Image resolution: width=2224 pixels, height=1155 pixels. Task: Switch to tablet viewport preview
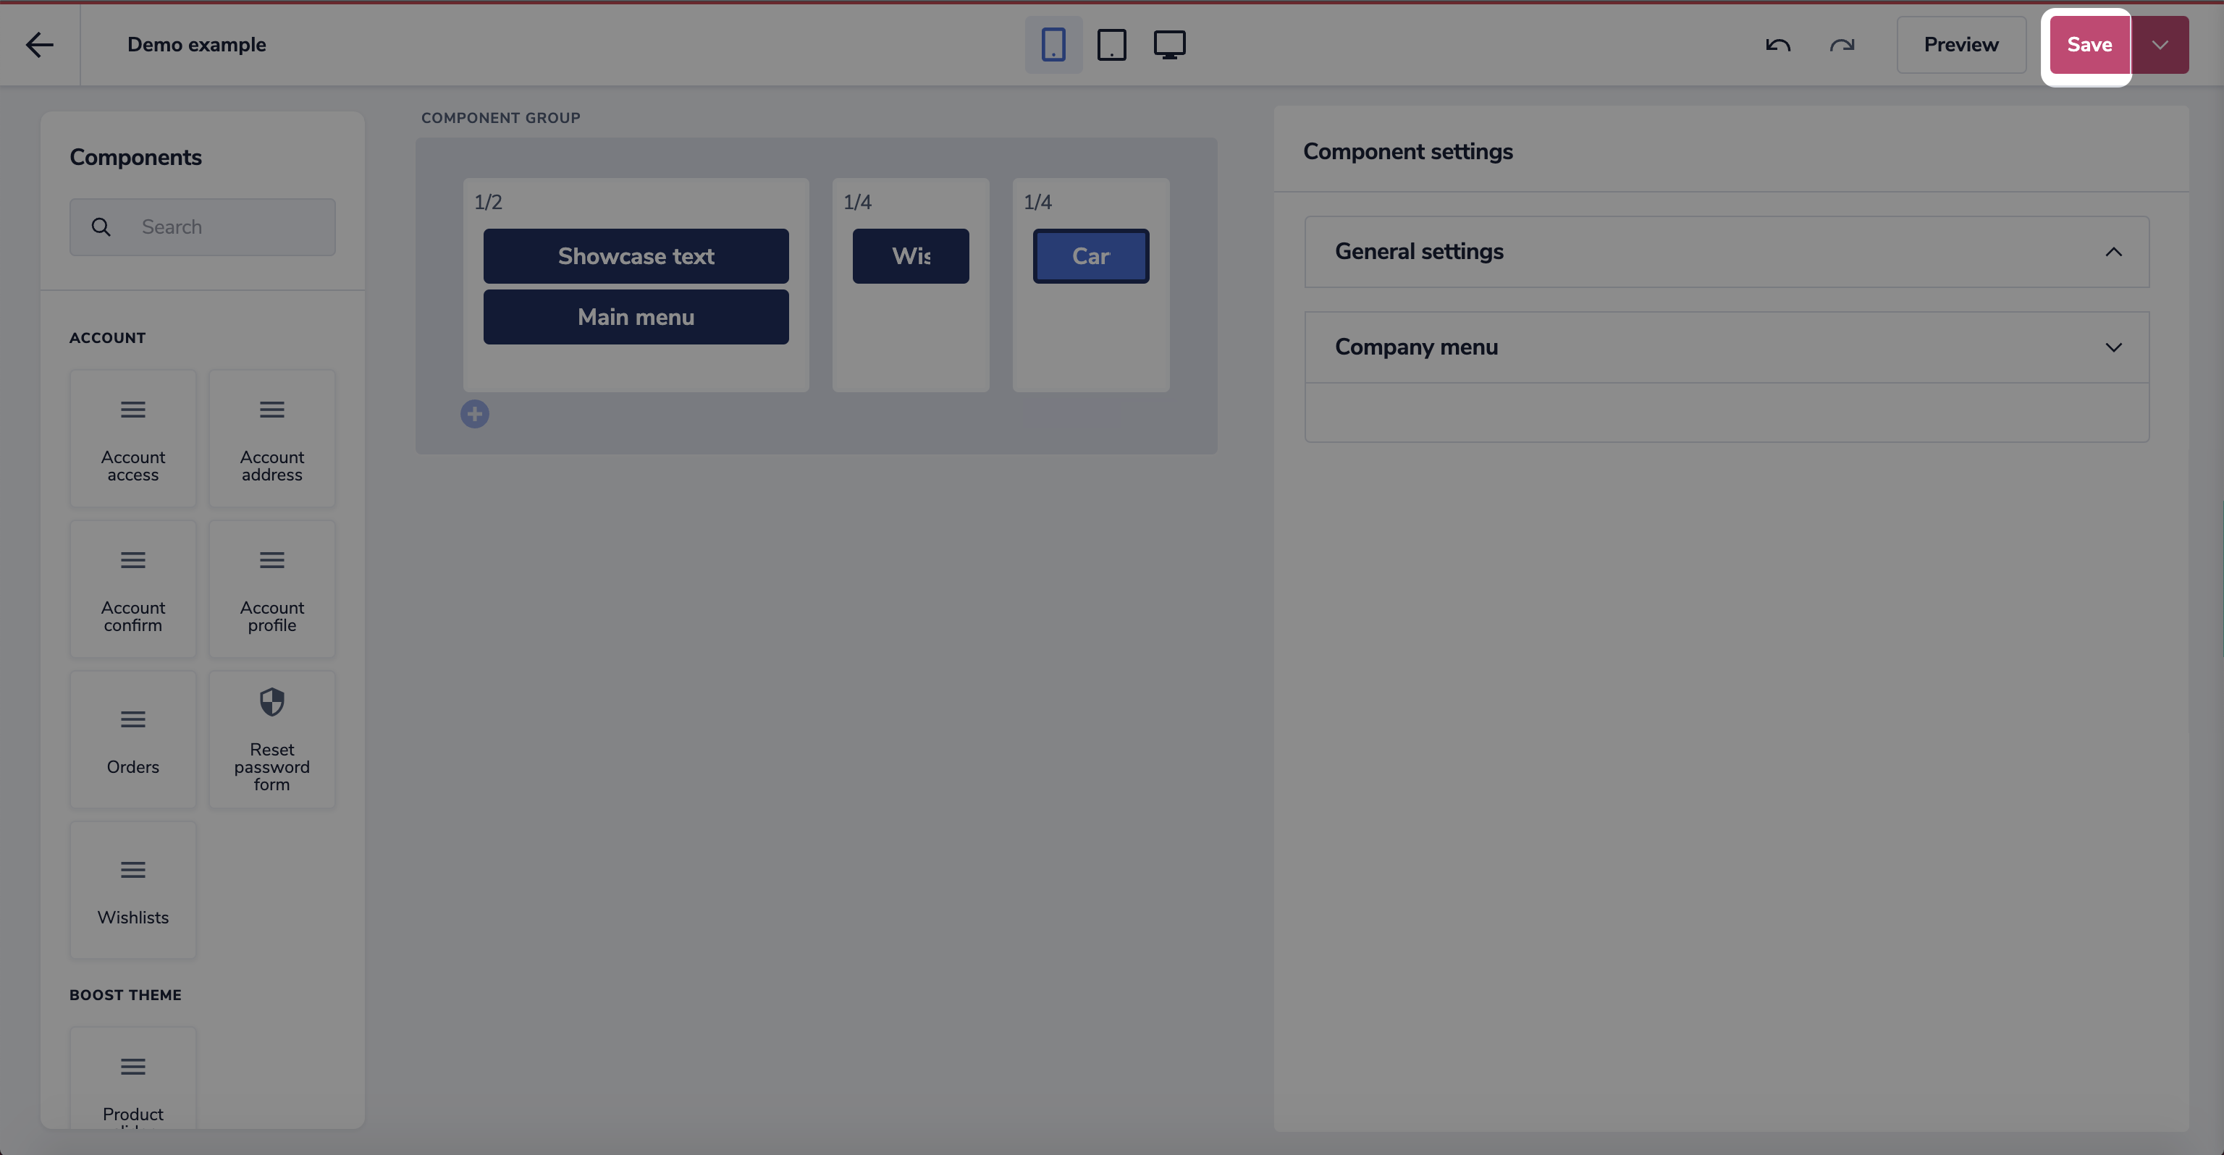click(x=1112, y=44)
